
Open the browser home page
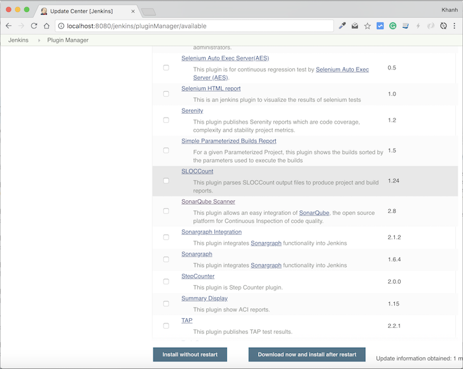47,26
